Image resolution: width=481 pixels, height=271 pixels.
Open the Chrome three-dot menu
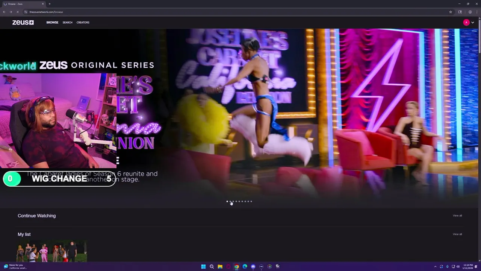pyautogui.click(x=477, y=12)
